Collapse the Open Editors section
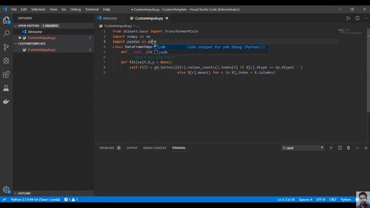This screenshot has width=370, height=208. tap(16, 25)
